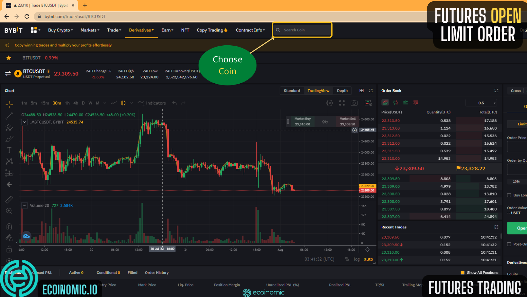Viewport: 527px width, 297px height.
Task: Select the prediction and measurement tool
Action: [x=9, y=173]
